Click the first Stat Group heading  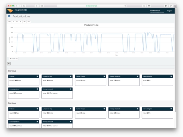12,71
